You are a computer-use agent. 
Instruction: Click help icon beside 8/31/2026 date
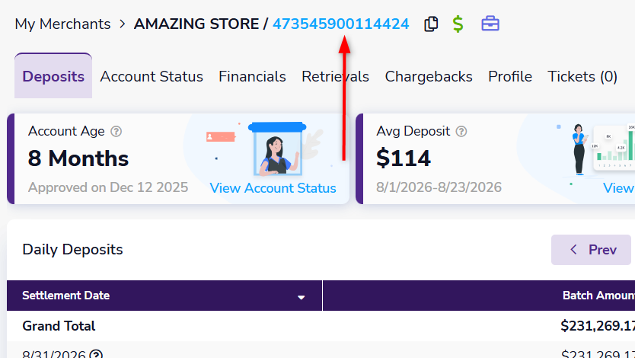[x=96, y=355]
